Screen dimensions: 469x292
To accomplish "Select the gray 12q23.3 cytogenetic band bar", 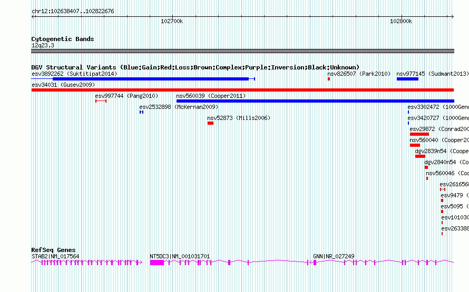I will coord(242,51).
